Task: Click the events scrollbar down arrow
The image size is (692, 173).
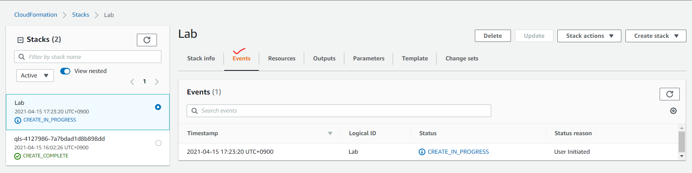Action: [682, 156]
